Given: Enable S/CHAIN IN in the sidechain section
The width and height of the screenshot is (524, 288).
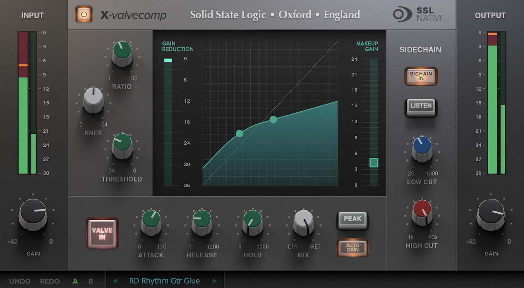Looking at the screenshot, I should 421,77.
